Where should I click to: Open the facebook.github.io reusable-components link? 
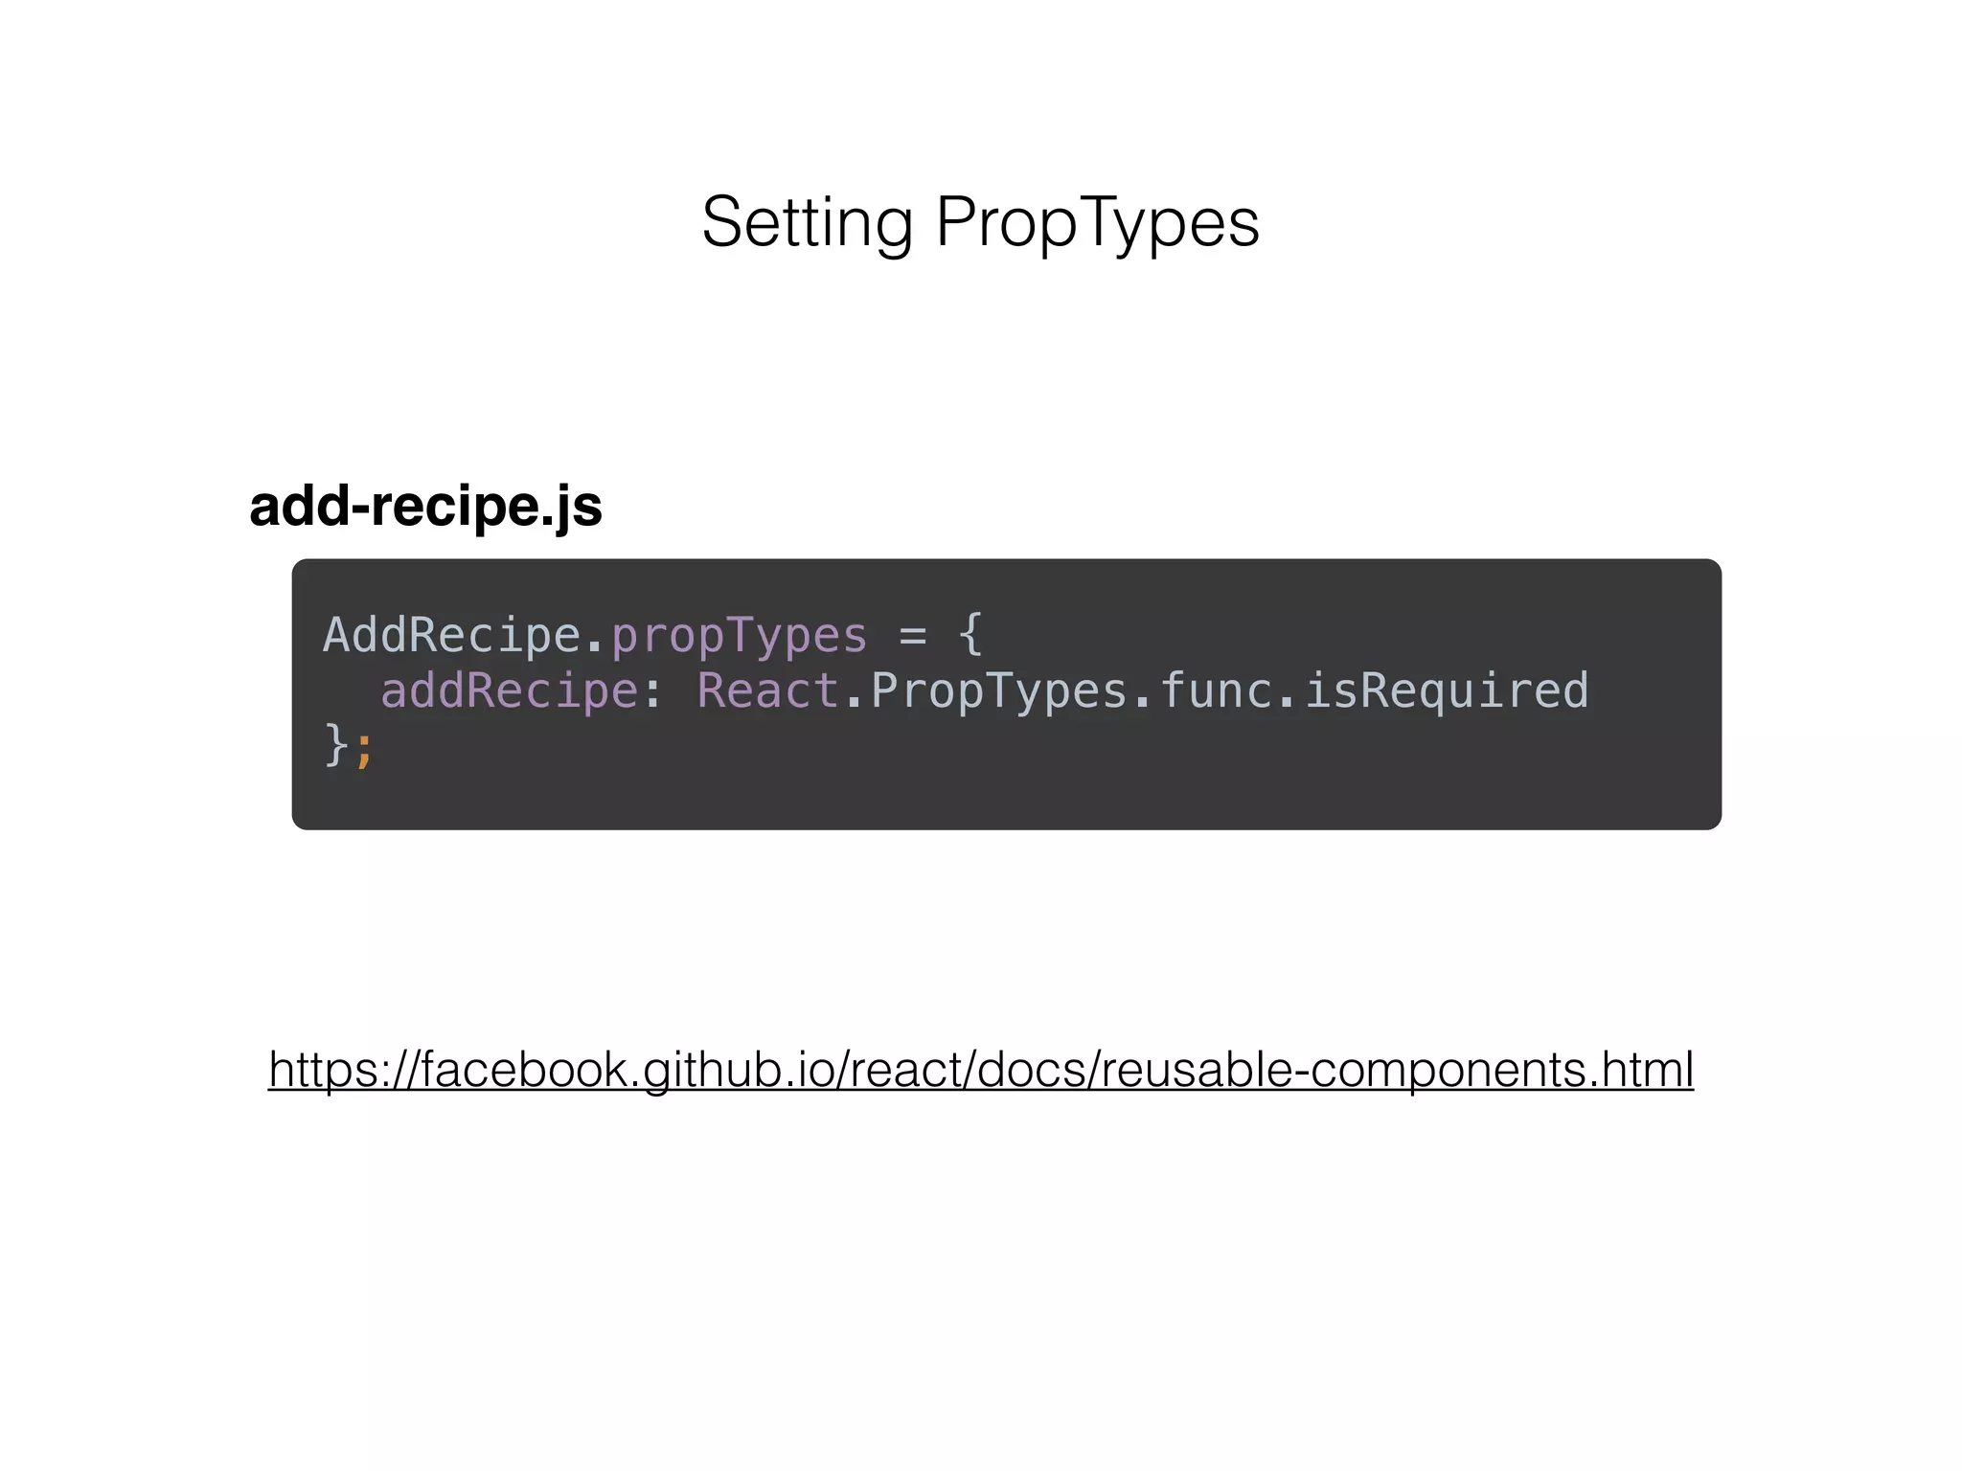pos(981,1071)
